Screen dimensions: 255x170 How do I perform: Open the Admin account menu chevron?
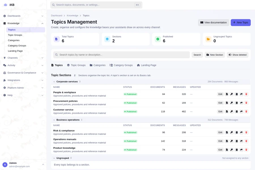pos(43,164)
